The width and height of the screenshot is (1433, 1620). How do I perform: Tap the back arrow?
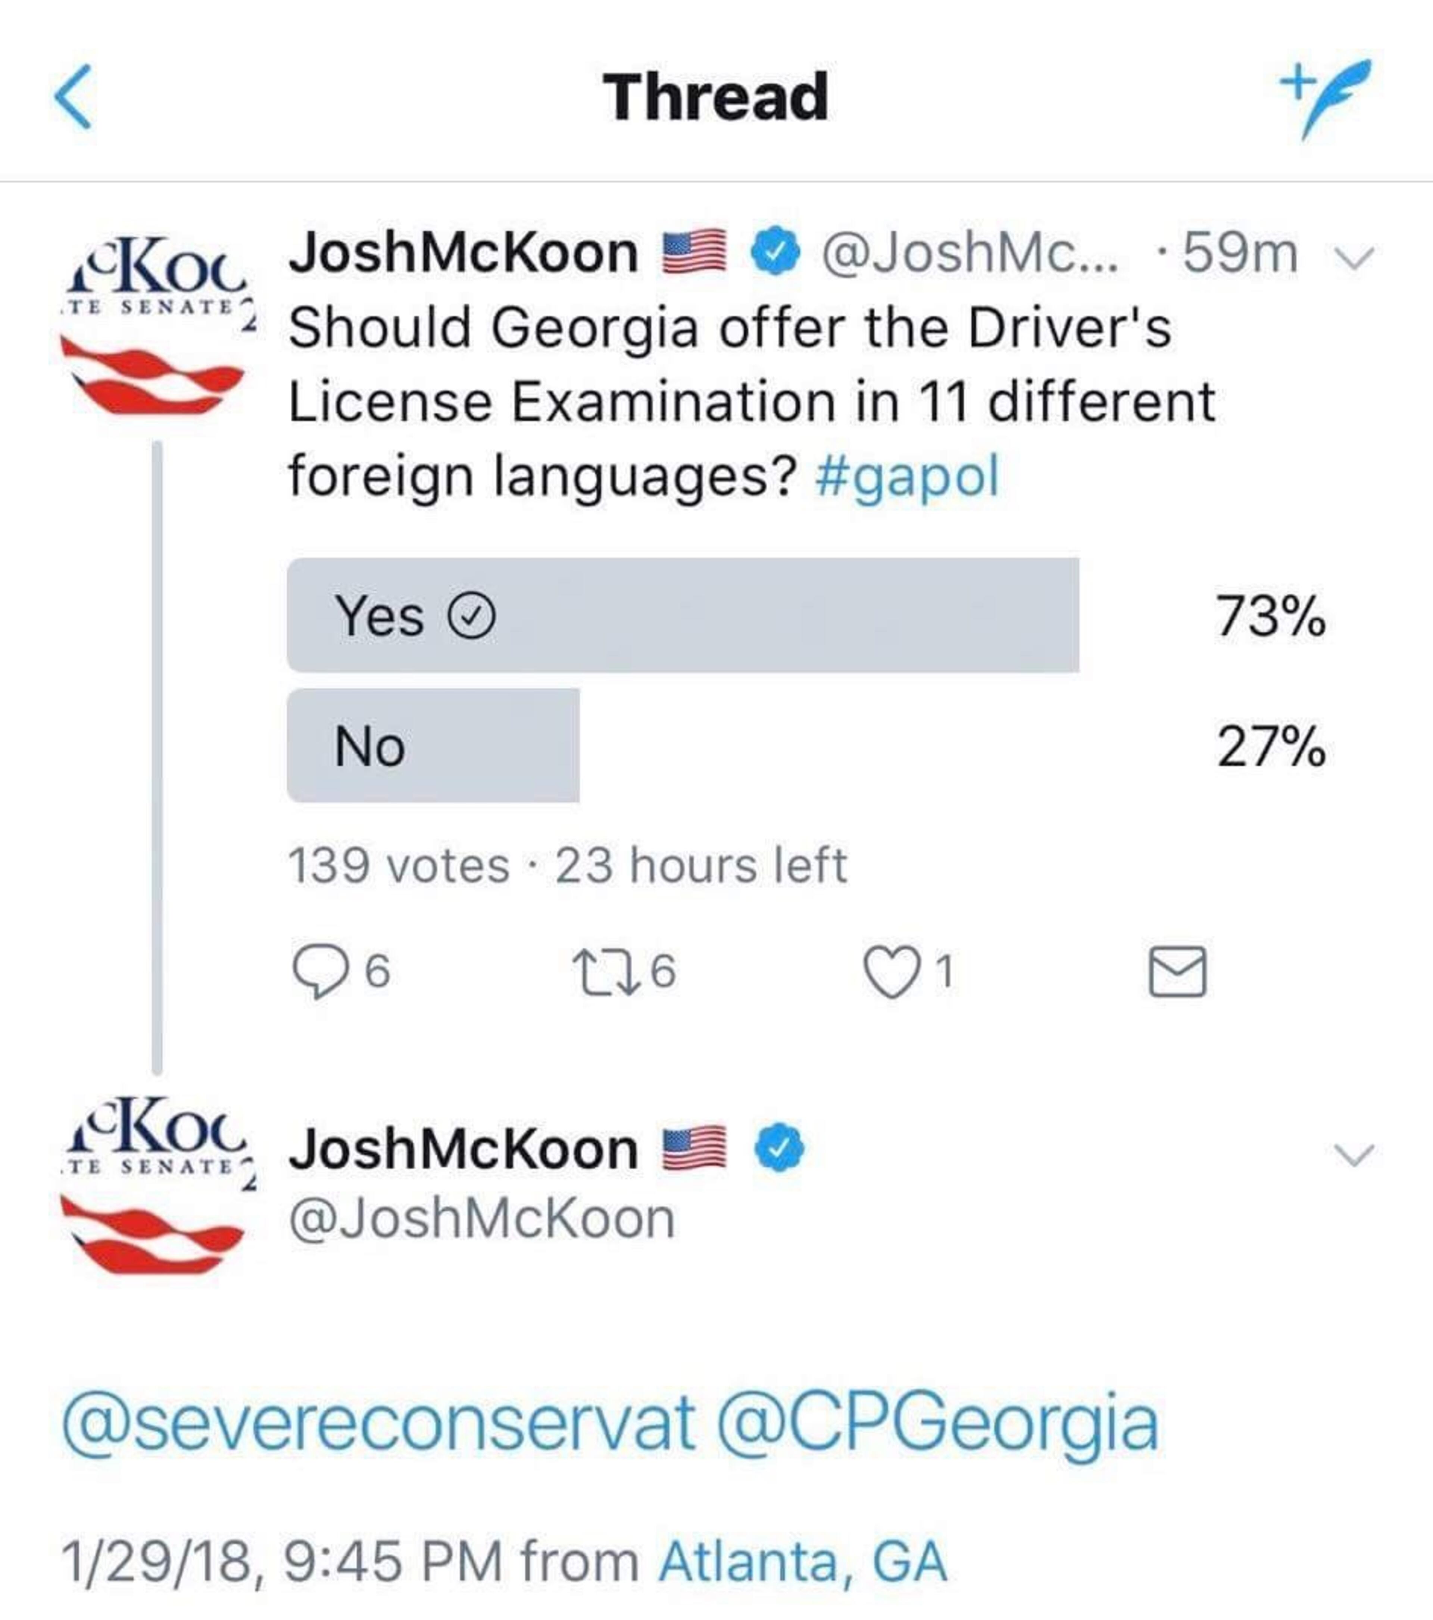(73, 97)
